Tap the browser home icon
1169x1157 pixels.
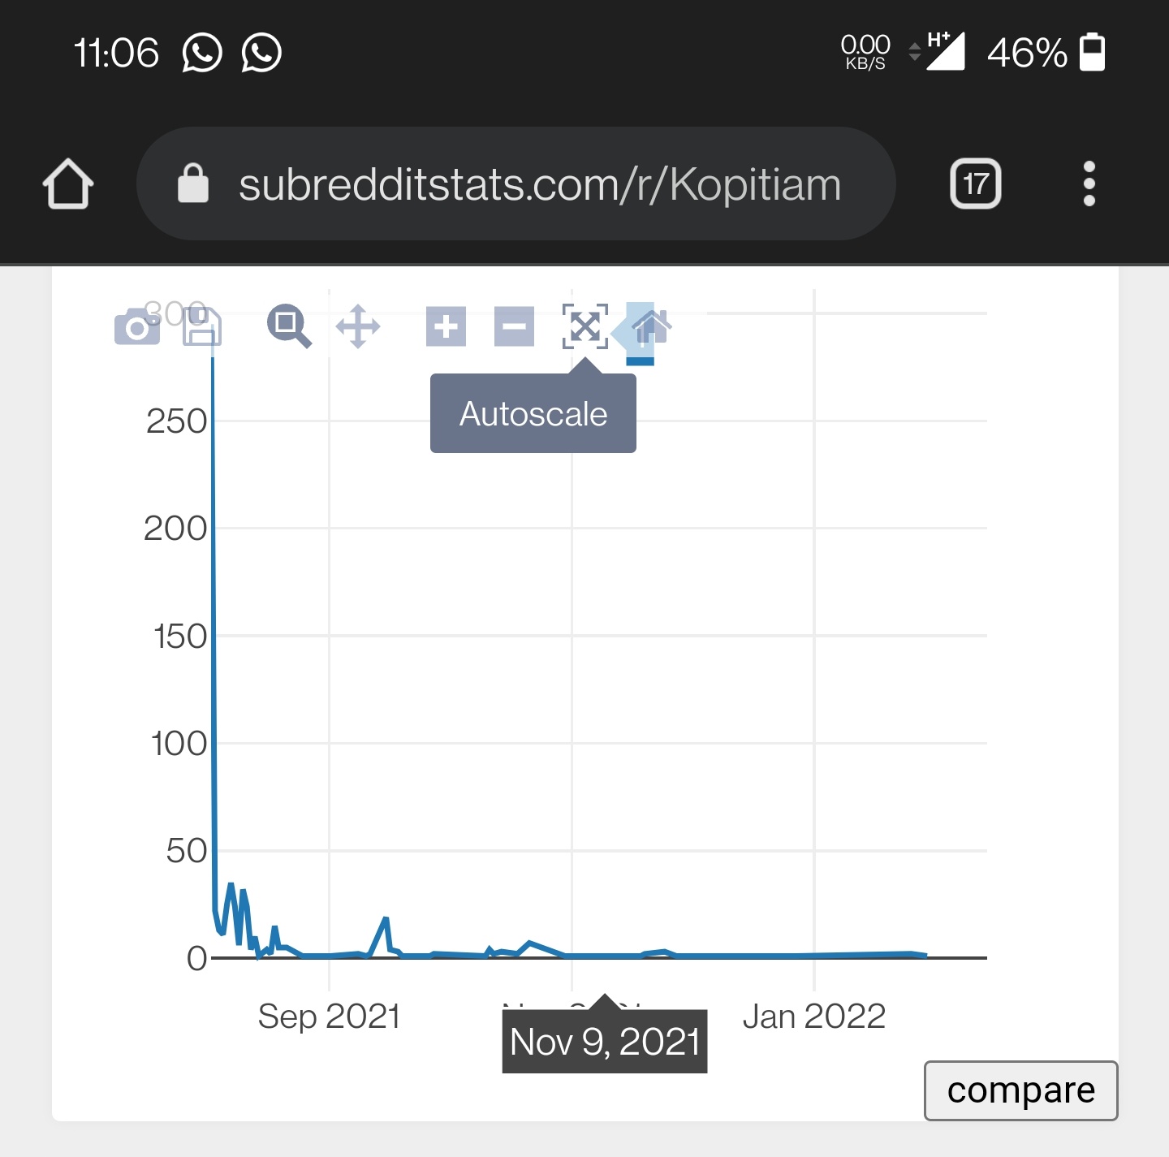pos(68,183)
